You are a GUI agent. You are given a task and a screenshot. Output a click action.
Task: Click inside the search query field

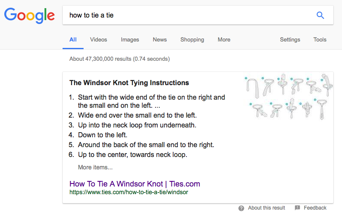pyautogui.click(x=189, y=15)
